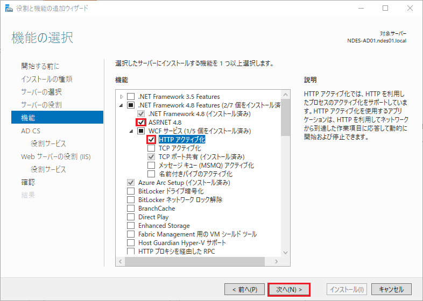The image size is (423, 301).
Task: Click the wizard app icon in title bar
Action: (x=9, y=9)
